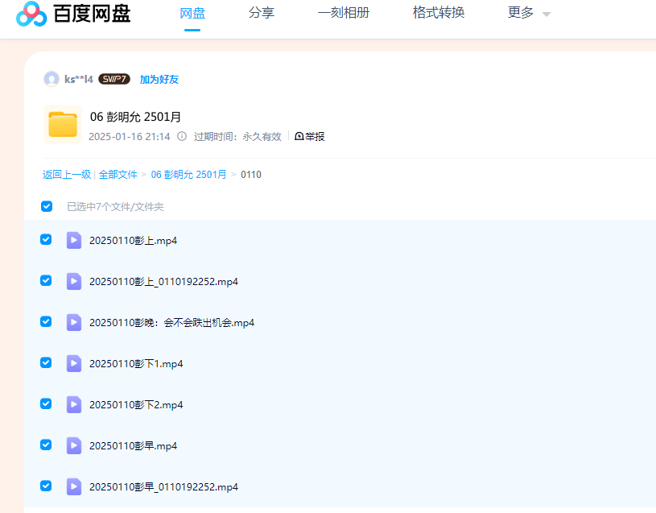This screenshot has height=513, width=656.
Task: Uncheck the 20250110彭下2.mp4 checkbox
Action: tap(46, 403)
